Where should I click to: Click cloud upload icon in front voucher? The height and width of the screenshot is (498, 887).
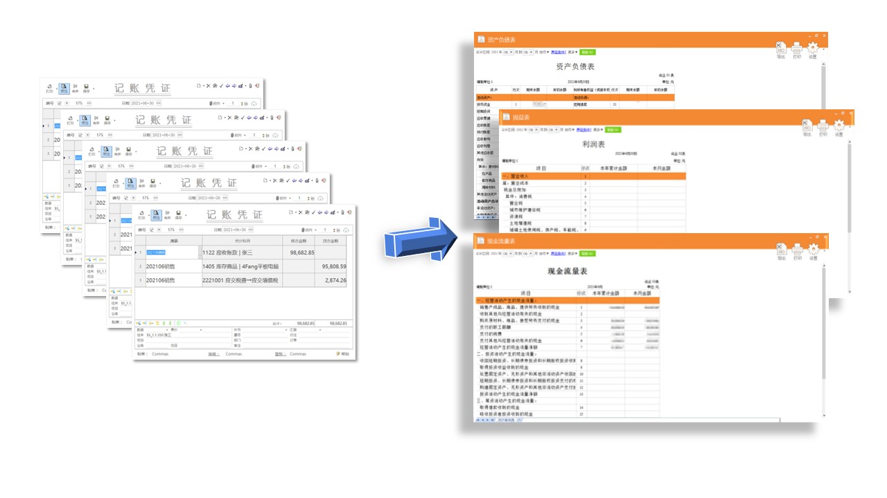click(345, 230)
